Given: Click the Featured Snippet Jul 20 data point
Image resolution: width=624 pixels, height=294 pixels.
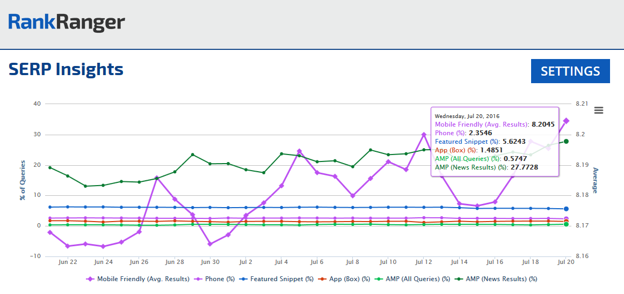Looking at the screenshot, I should (x=566, y=209).
